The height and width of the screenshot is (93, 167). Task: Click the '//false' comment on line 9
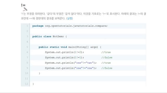(107, 68)
